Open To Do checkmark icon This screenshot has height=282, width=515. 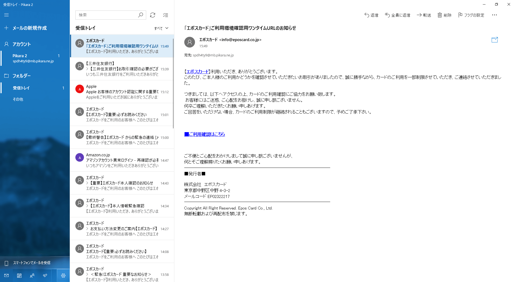(x=45, y=276)
